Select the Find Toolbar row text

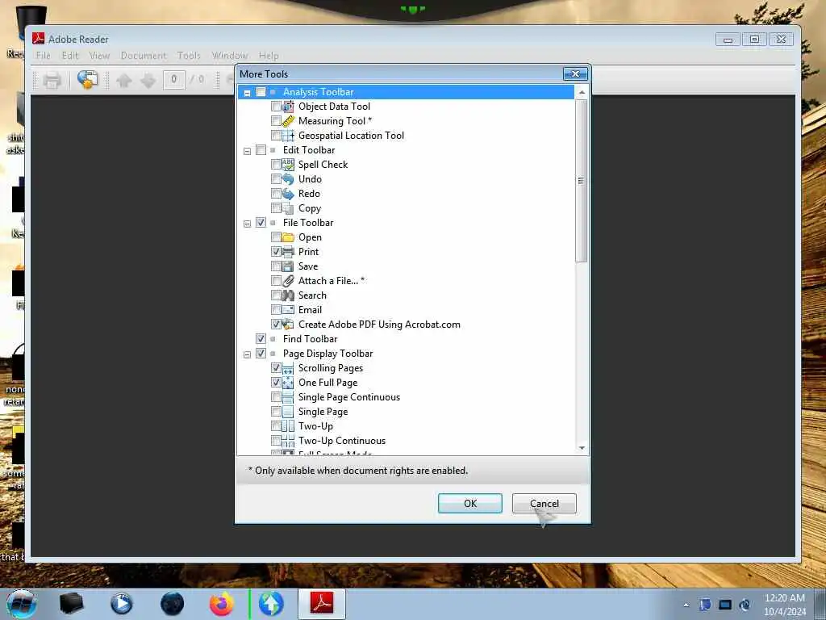point(310,339)
